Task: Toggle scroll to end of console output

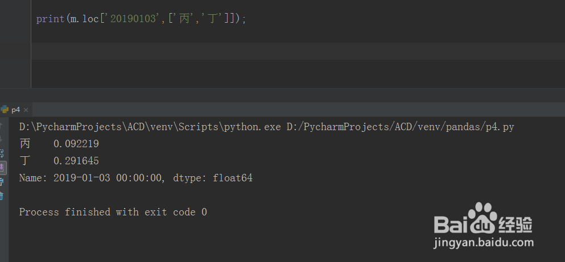Action: click(2, 168)
